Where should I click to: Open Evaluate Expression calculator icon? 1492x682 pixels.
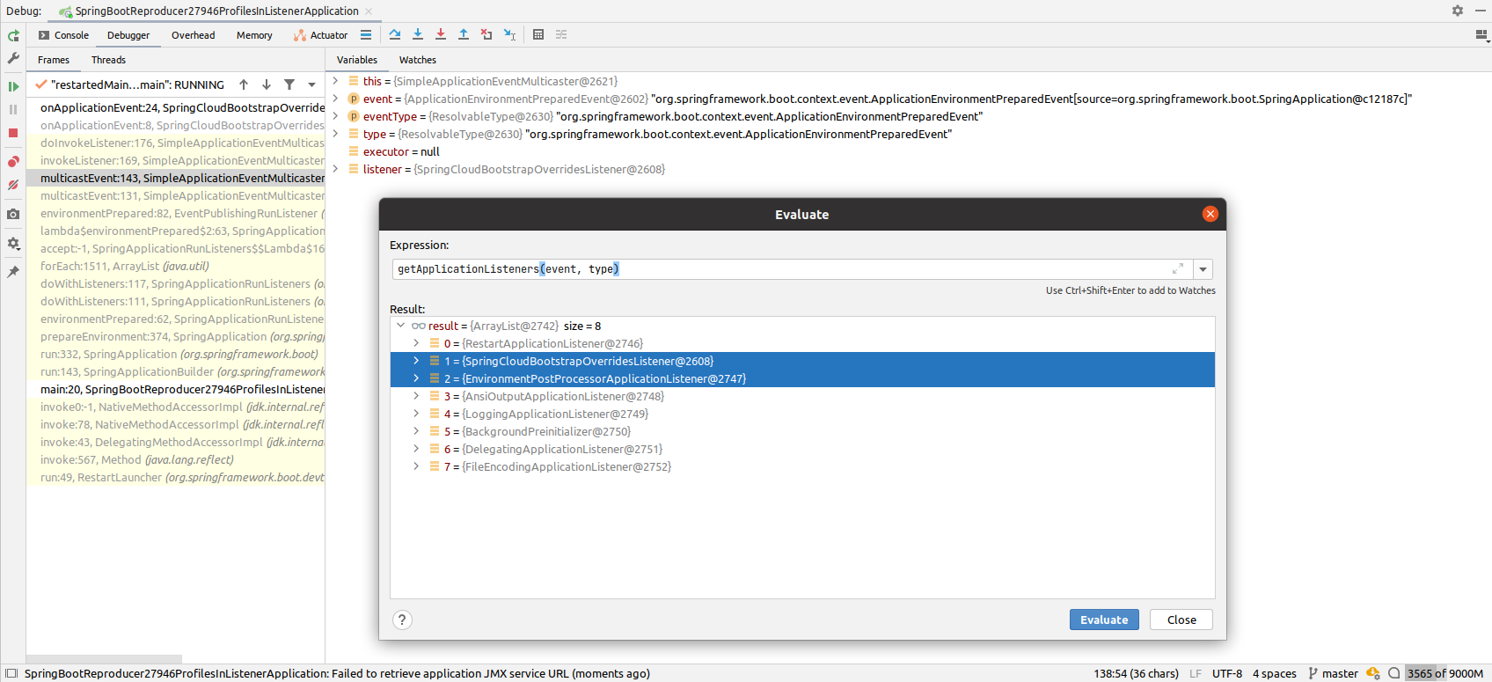coord(538,34)
